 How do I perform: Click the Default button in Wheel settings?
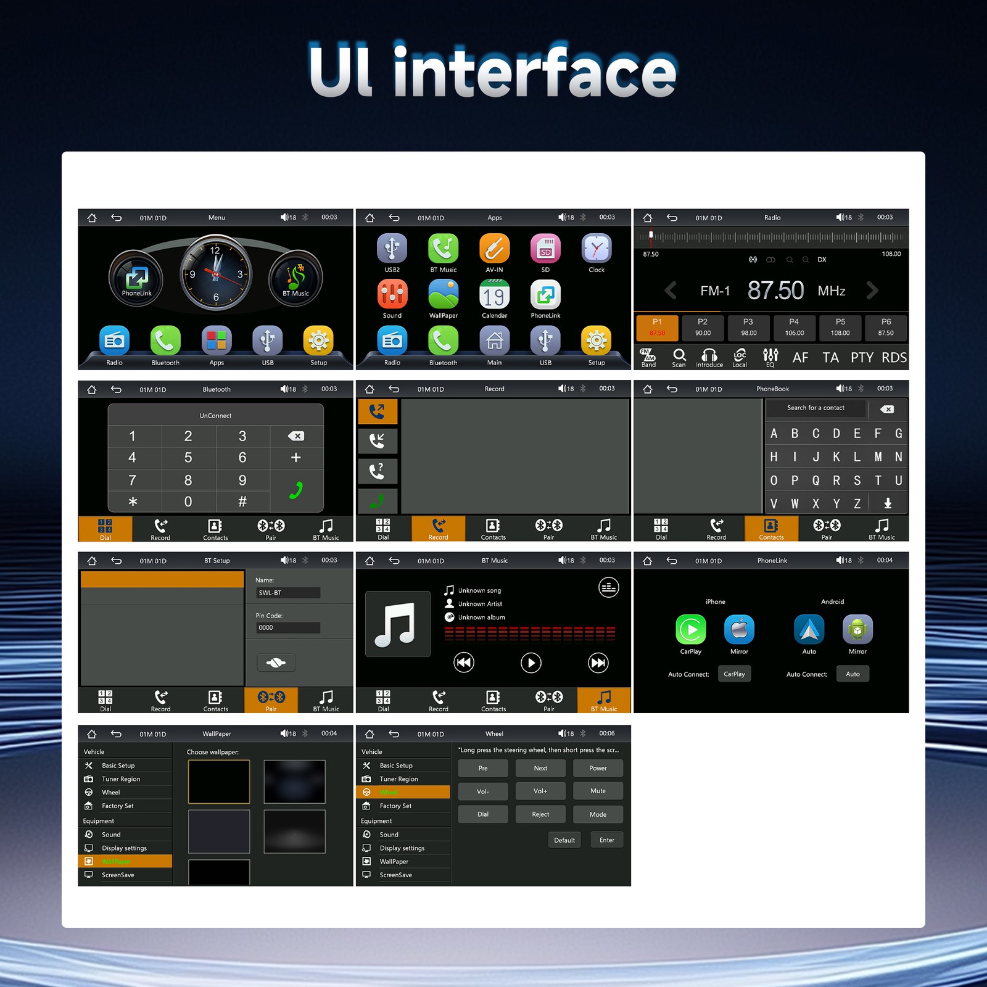564,840
